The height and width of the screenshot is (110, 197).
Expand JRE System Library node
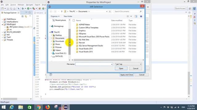[x=5, y=27]
